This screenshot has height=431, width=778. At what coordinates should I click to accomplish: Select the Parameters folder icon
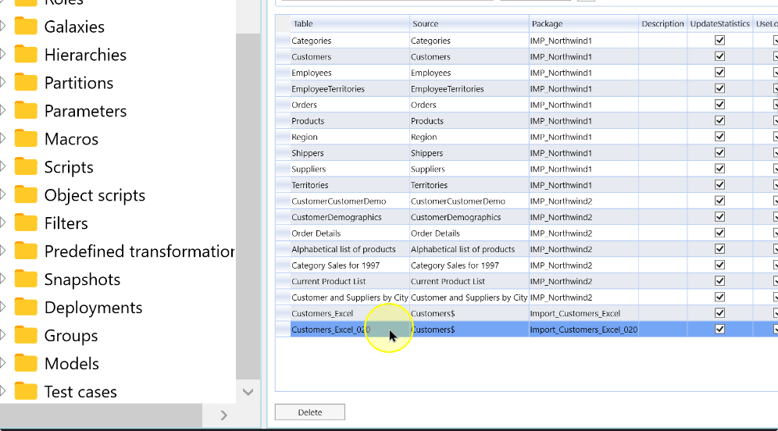[x=26, y=111]
